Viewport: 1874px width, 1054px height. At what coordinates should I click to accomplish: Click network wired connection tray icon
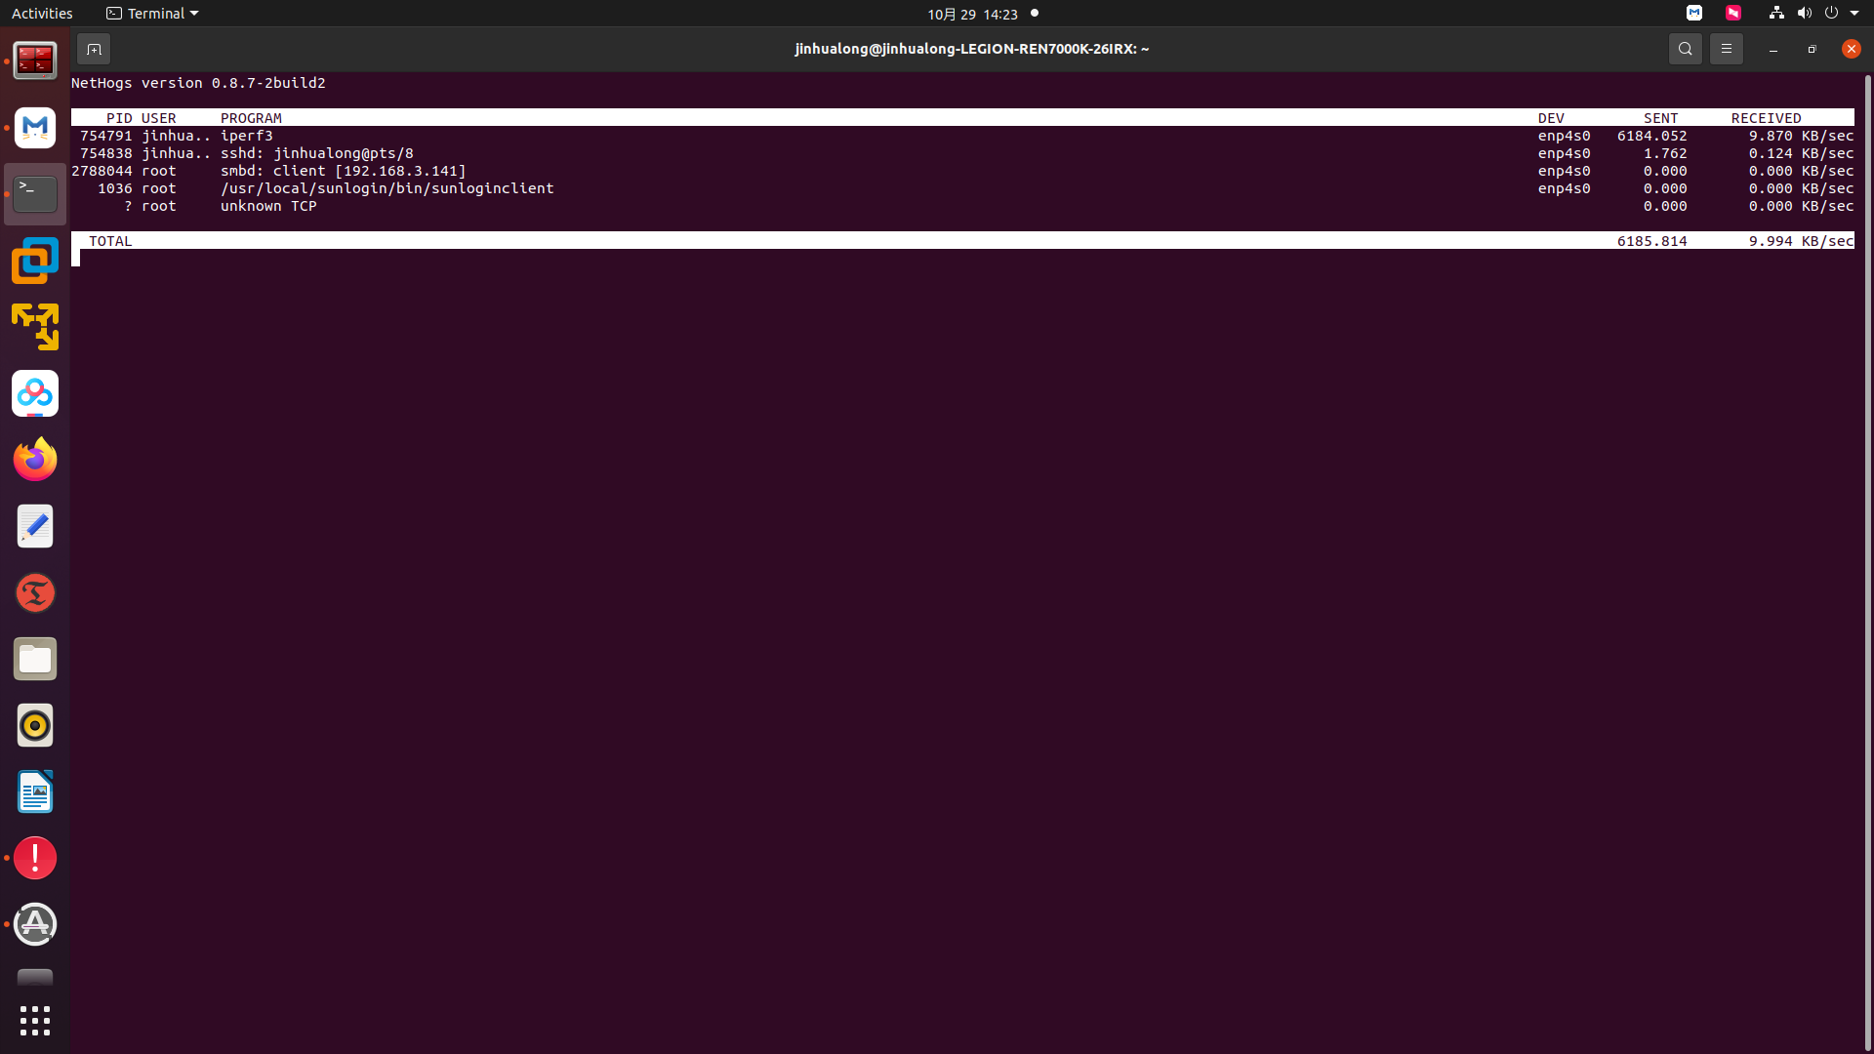tap(1776, 14)
